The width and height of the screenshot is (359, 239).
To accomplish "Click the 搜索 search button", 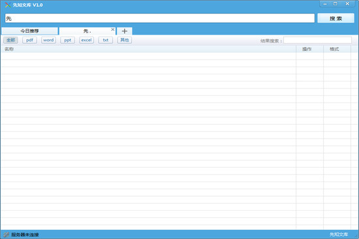I will click(x=336, y=18).
